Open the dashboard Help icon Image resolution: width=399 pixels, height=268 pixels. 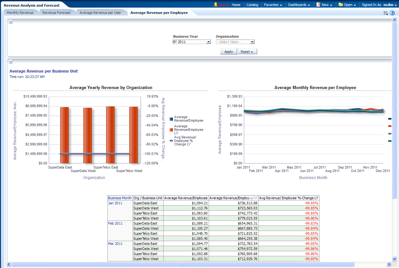coord(392,13)
